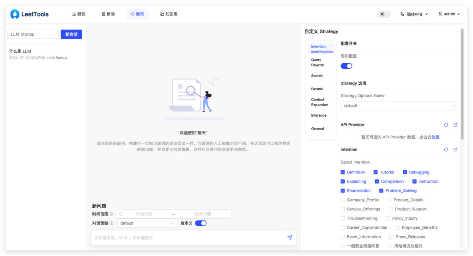Uncheck the Explaining intention
Screen dimensions: 473x256
[x=342, y=181]
